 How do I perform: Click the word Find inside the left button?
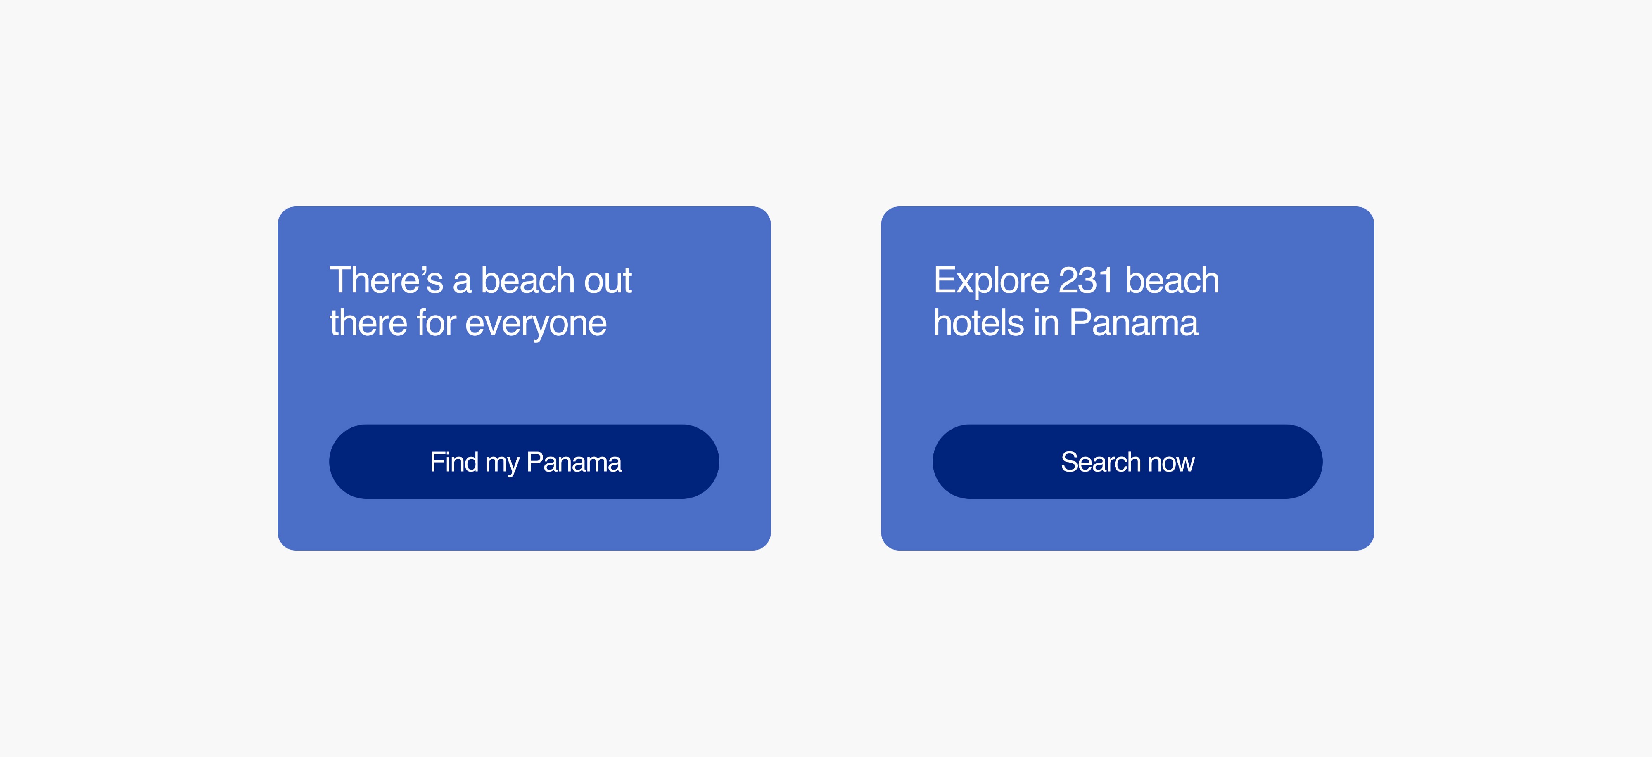point(454,463)
